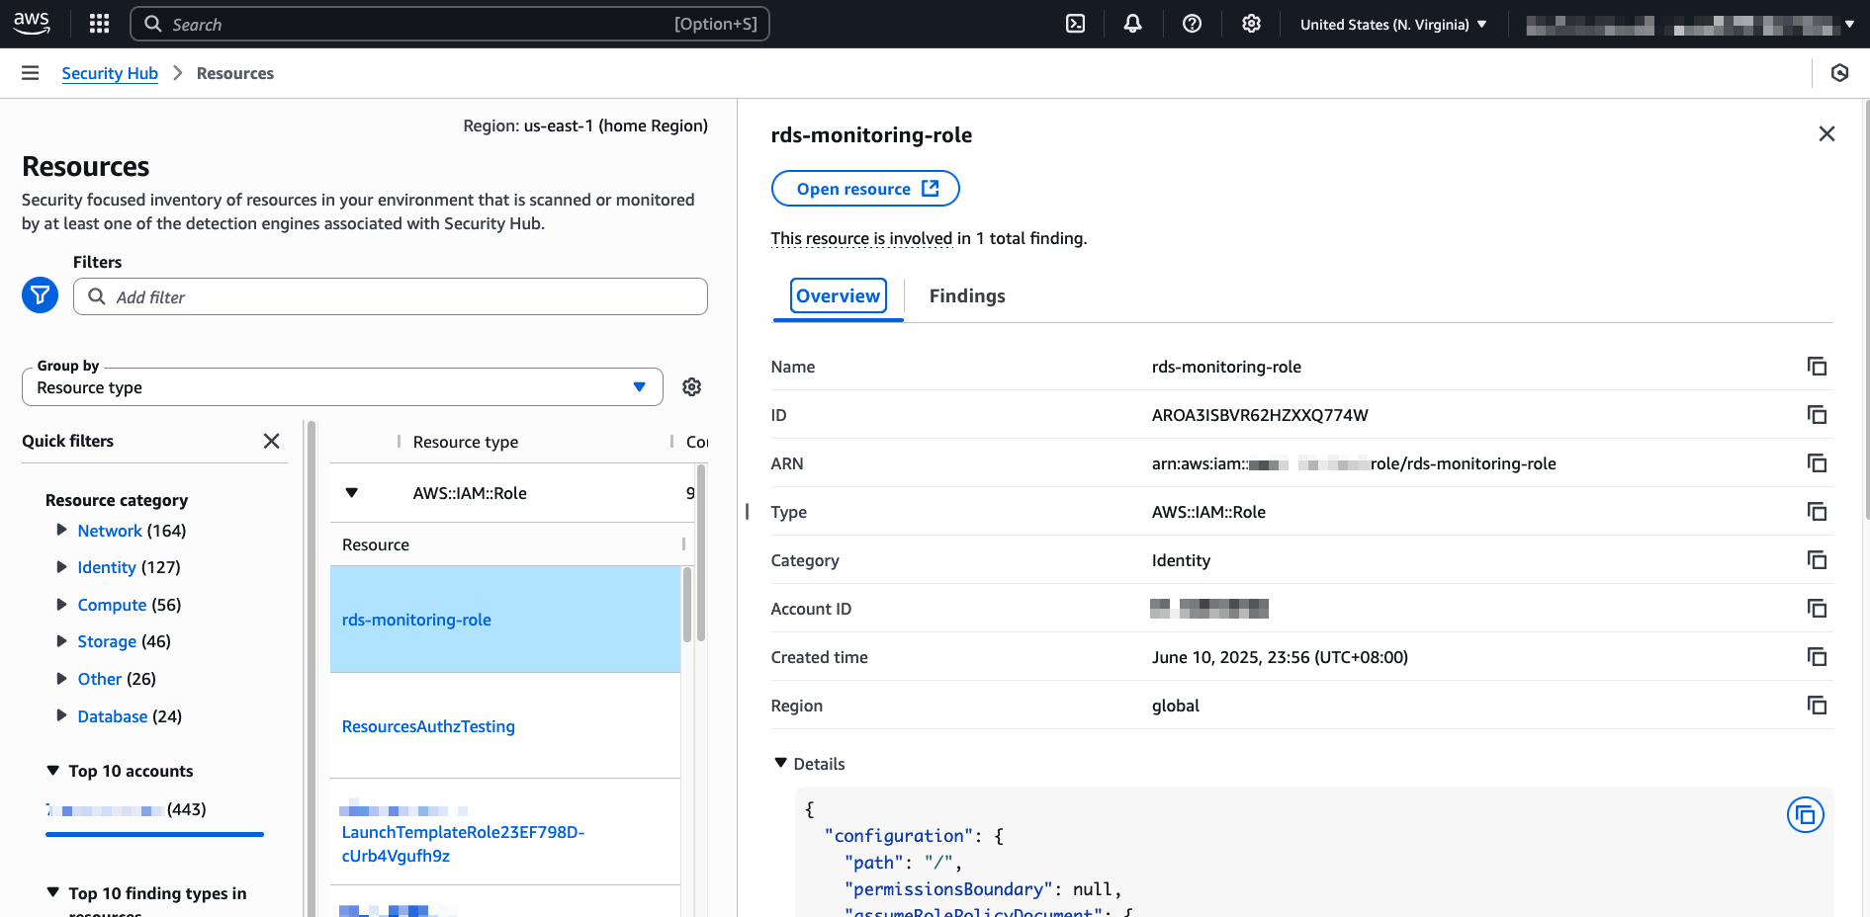Close the rds-monitoring-role details panel

pos(1826,133)
